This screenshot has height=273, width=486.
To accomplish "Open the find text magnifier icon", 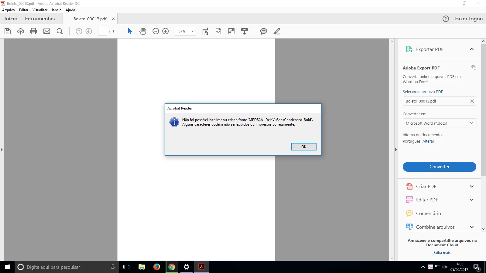I will point(60,31).
